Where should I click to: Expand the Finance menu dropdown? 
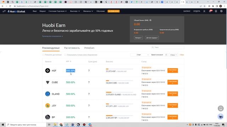pyautogui.click(x=88, y=11)
